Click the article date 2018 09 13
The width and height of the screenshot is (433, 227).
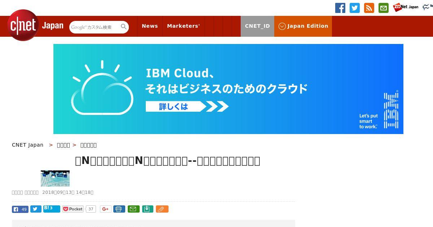[x=68, y=192]
